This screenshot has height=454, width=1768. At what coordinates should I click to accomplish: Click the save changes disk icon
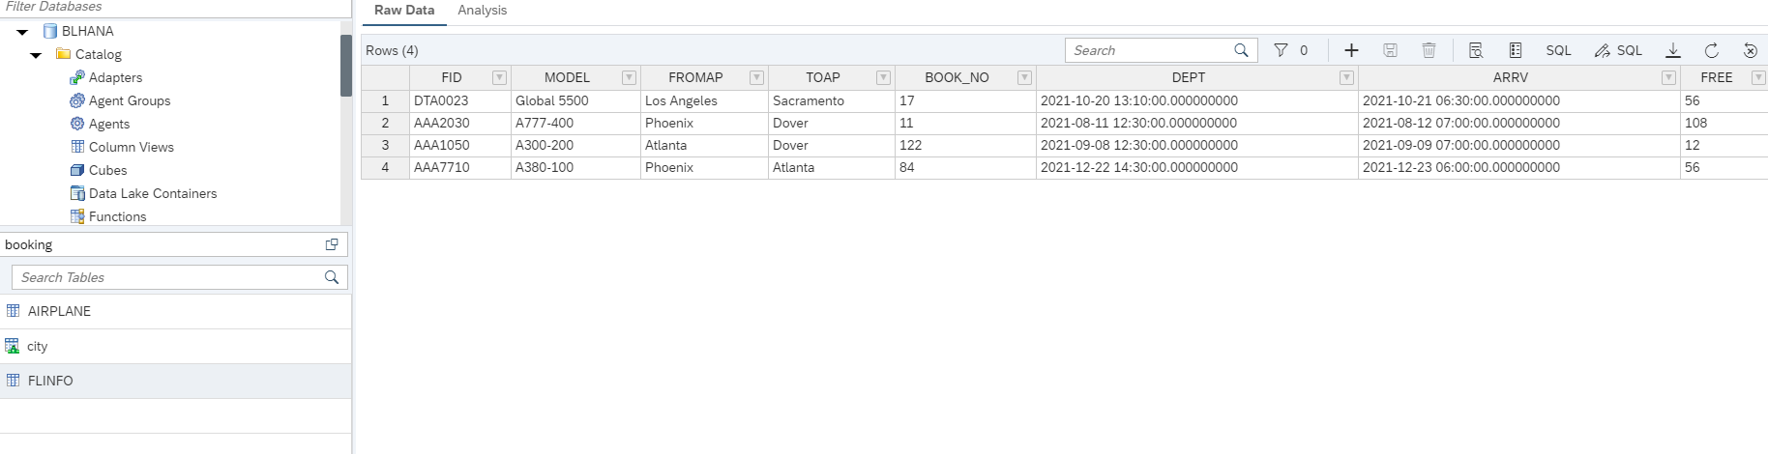[x=1390, y=50]
